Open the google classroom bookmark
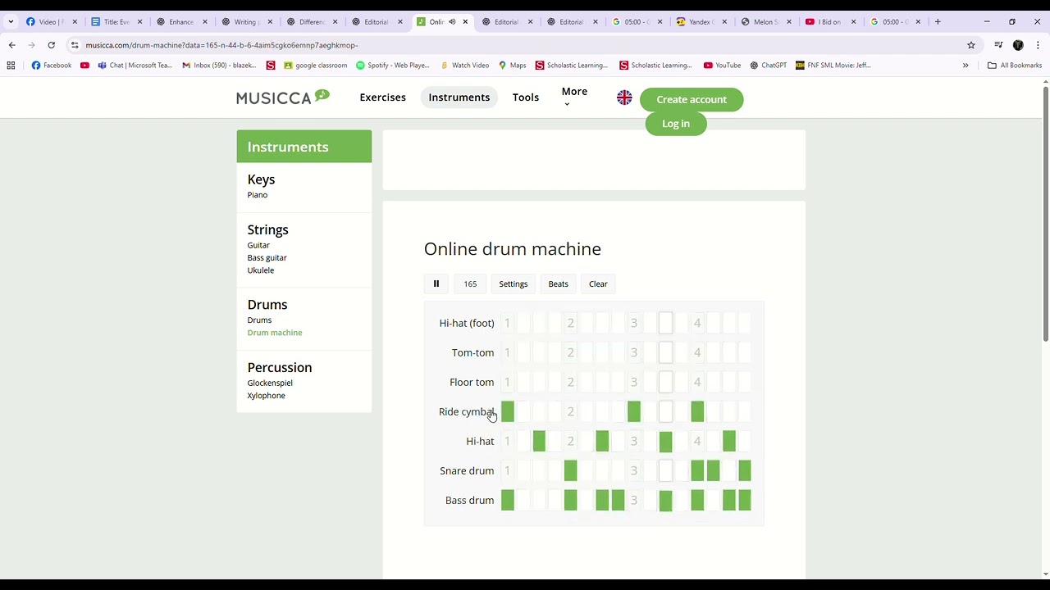The image size is (1050, 590). click(x=315, y=66)
